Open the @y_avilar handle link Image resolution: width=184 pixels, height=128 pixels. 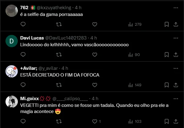(50, 68)
